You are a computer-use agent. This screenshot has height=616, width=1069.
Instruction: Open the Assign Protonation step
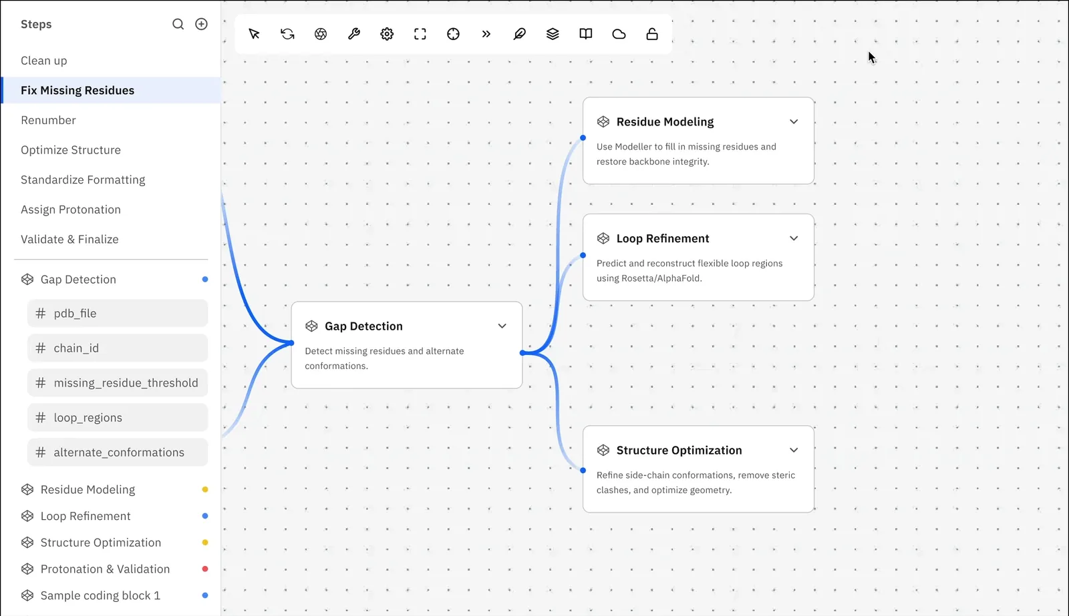[x=110, y=210]
